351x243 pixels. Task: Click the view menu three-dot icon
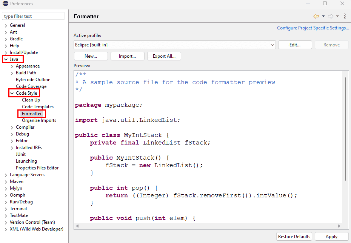coord(345,16)
